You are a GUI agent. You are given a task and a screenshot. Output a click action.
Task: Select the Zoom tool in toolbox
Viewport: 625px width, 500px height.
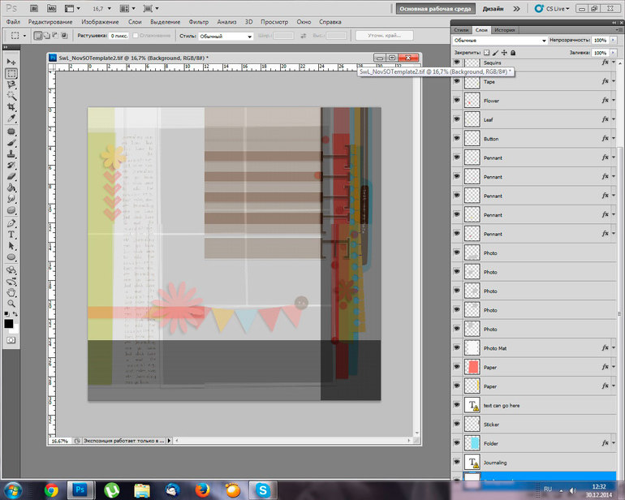coord(11,303)
